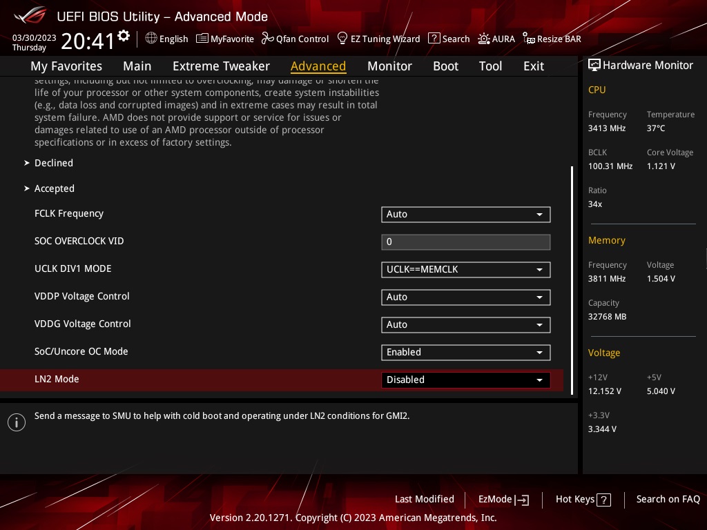Click the Version 2.20.1271 copyright text
The height and width of the screenshot is (530, 707).
(353, 518)
